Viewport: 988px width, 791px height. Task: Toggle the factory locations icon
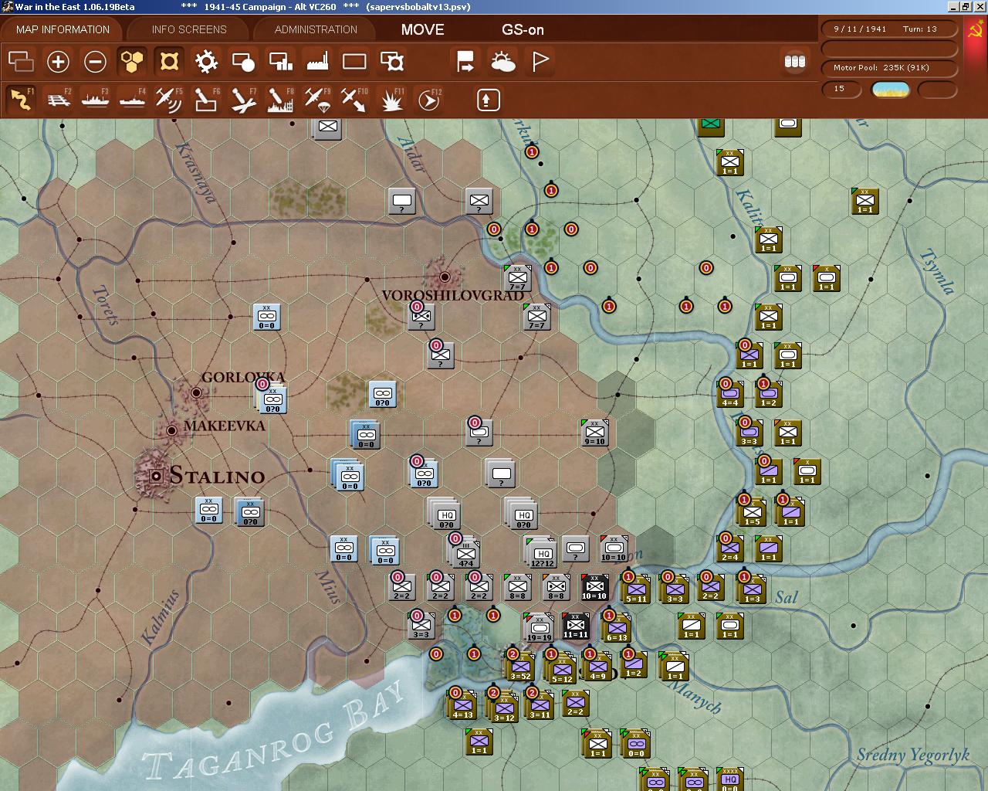317,61
